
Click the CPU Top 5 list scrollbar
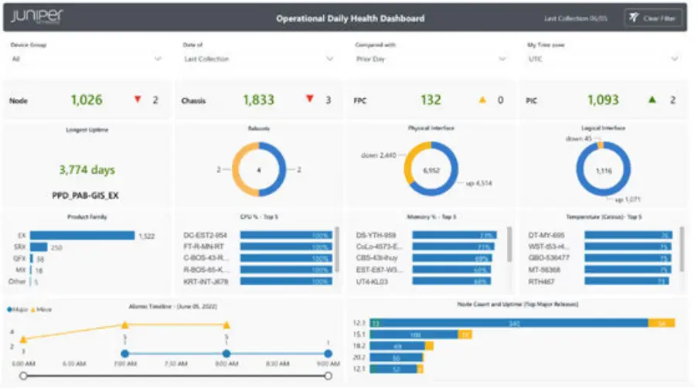337,249
